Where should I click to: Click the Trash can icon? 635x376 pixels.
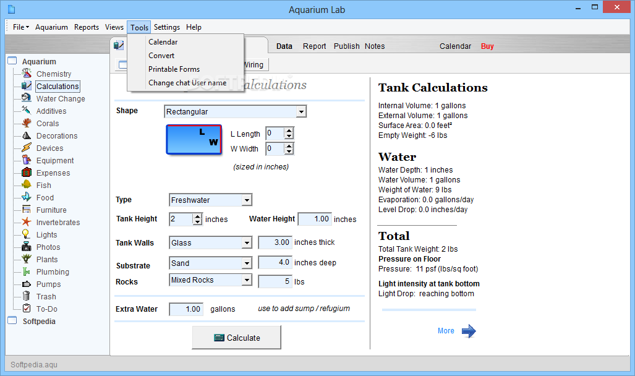(27, 296)
